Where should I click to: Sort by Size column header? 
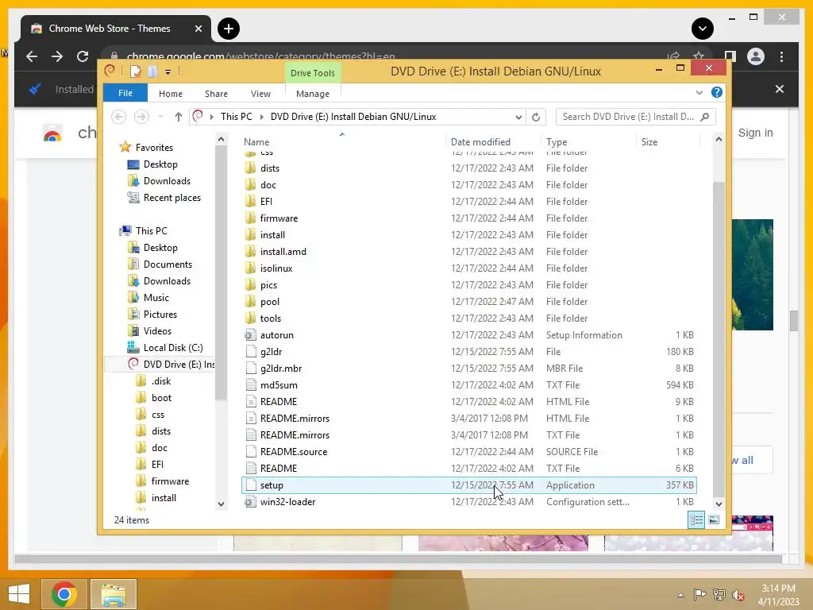(x=649, y=141)
